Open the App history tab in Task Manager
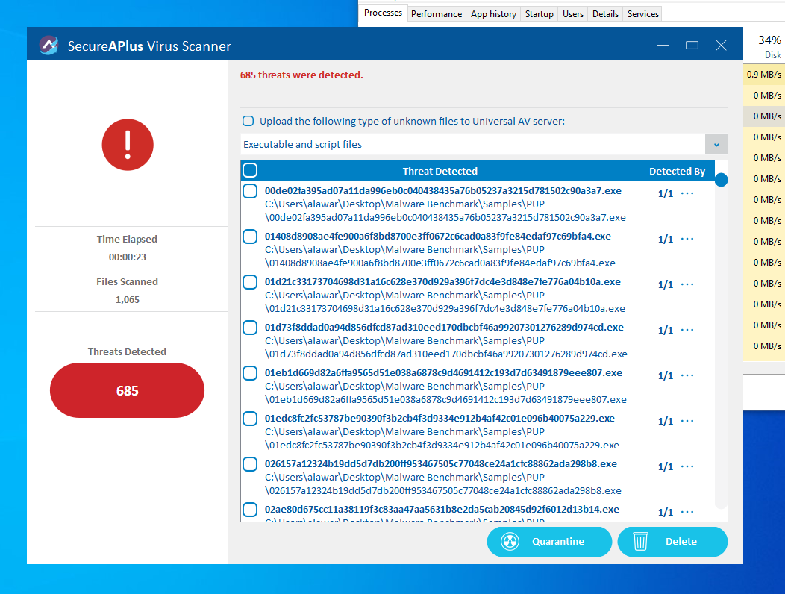Viewport: 785px width, 594px height. (494, 14)
